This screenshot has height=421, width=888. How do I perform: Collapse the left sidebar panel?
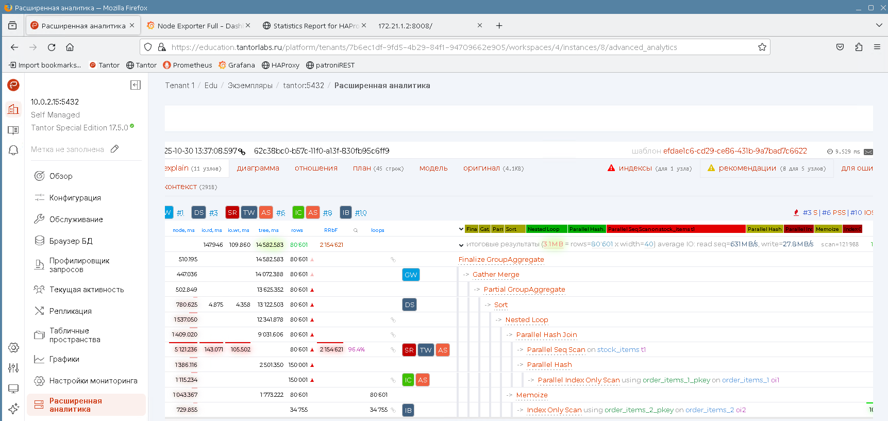point(136,85)
